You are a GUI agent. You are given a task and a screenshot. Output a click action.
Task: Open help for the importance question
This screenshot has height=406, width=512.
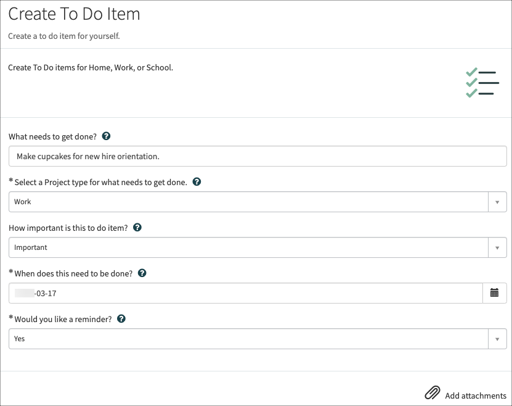pyautogui.click(x=137, y=227)
